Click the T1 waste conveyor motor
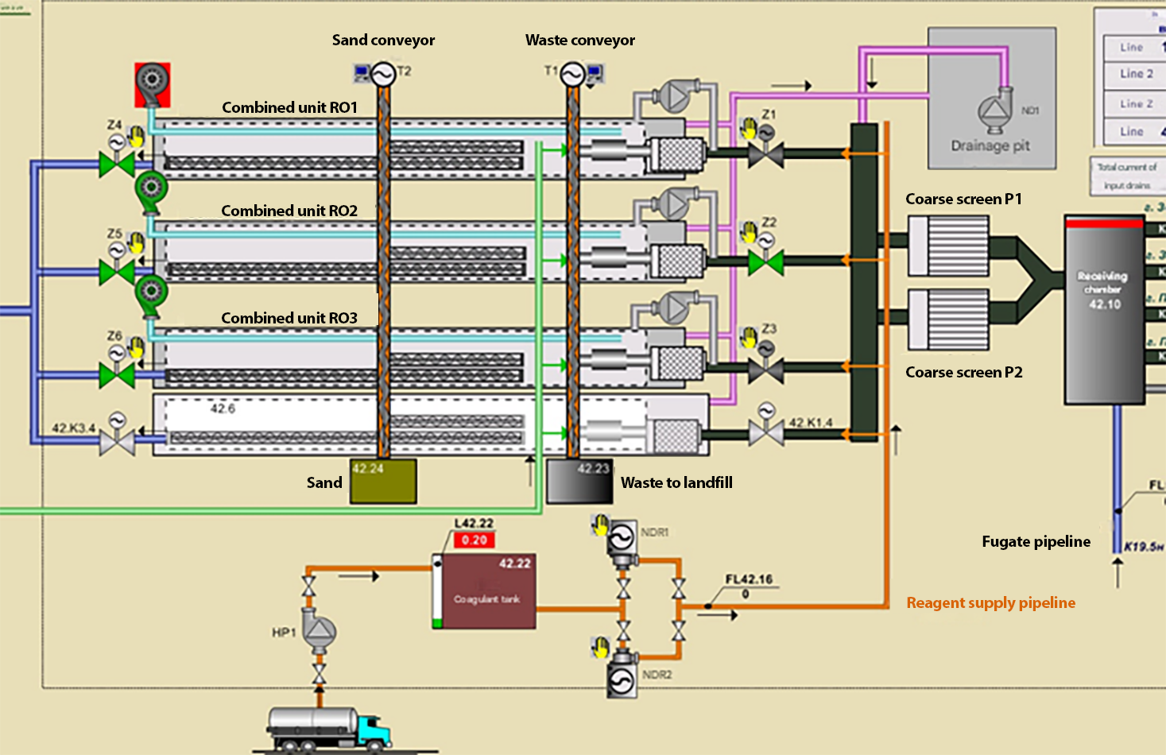1166x755 pixels. pos(572,75)
